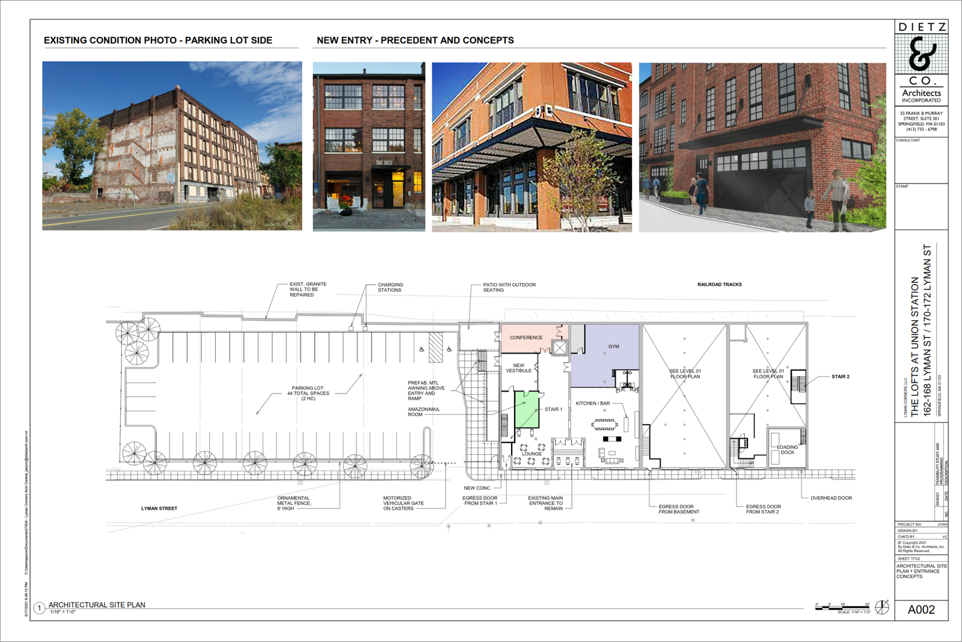962x642 pixels.
Task: Click the 'PARKING LOT: 44 TOTAL SPACES' label
Action: click(x=308, y=394)
